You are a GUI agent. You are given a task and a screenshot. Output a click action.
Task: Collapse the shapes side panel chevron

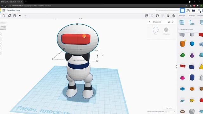tap(177, 66)
